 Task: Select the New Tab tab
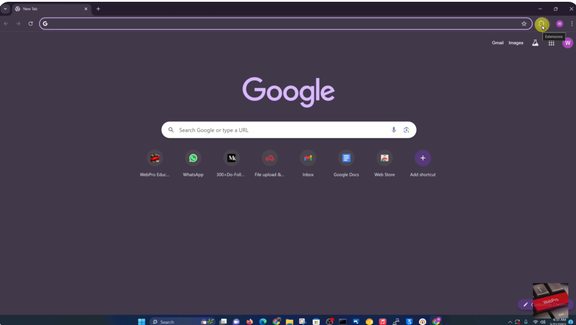click(x=51, y=9)
